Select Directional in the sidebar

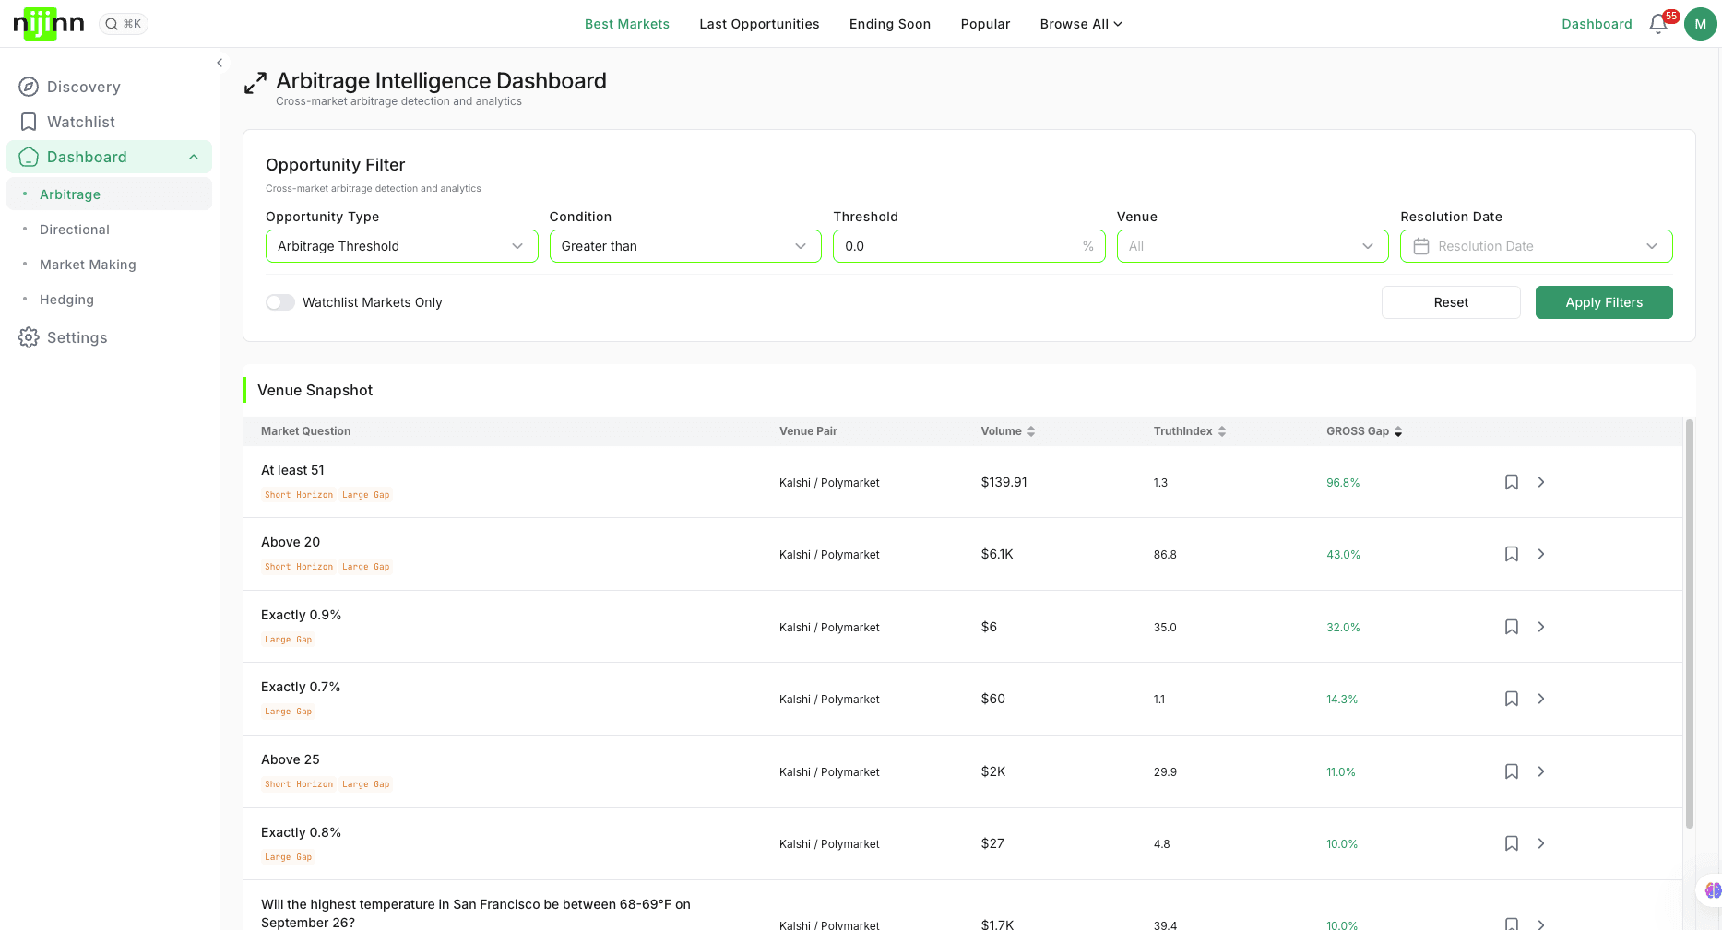[109, 230]
